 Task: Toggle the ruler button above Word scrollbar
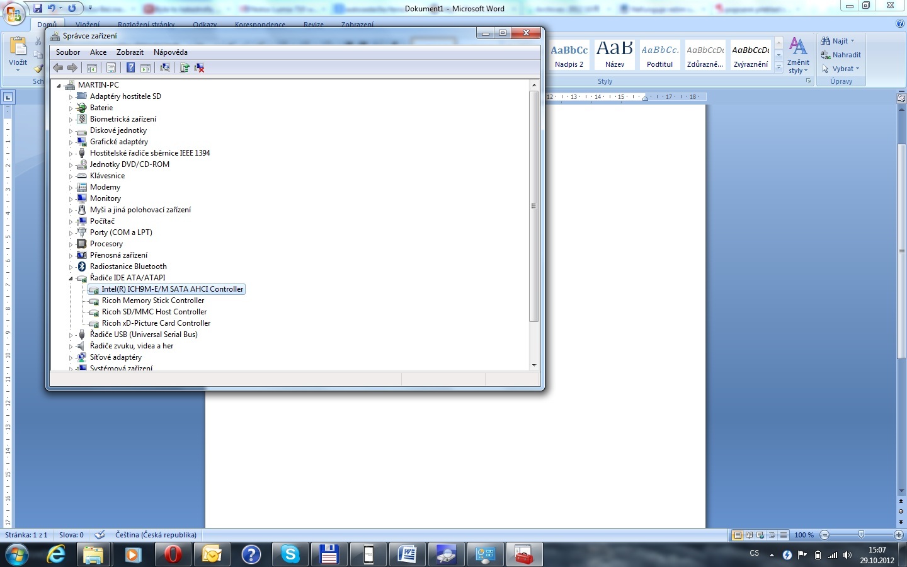point(901,98)
